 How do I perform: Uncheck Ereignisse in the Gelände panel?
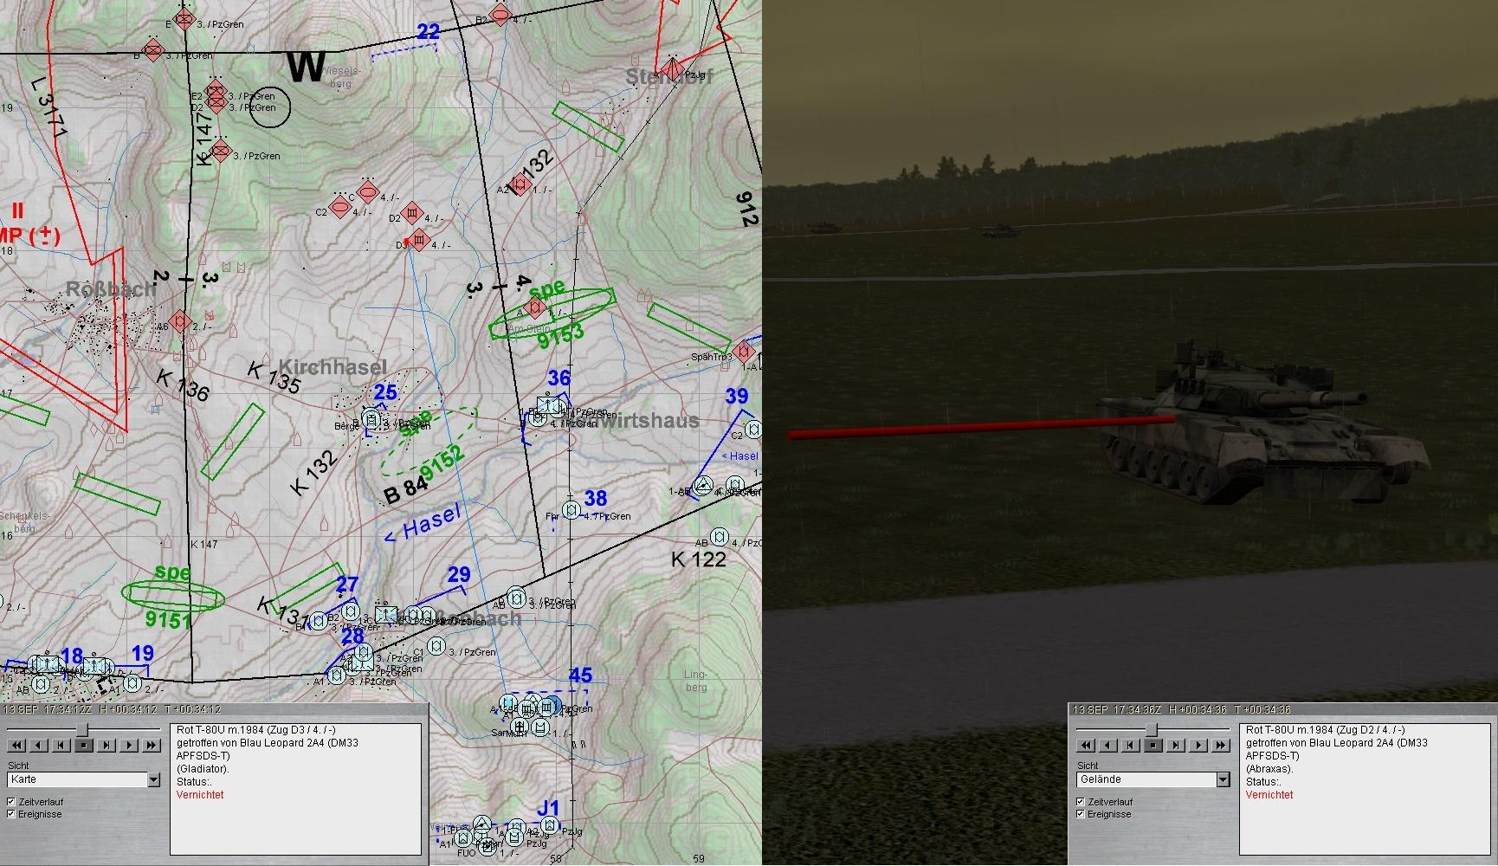point(1081,814)
